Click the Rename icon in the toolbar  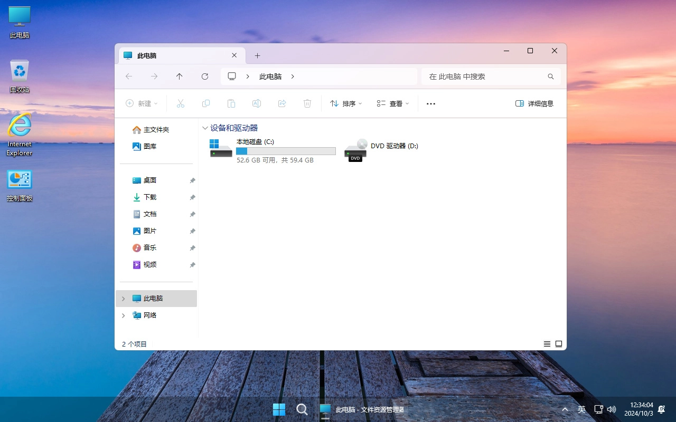[x=257, y=103]
